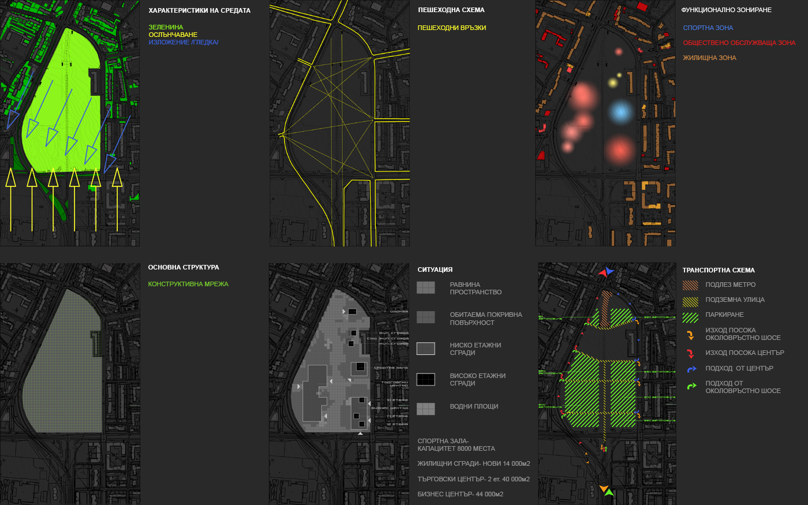This screenshot has height=505, width=808.
Task: Select the orange hatch icon for ПОДЛЕЗ МЕТРО
Action: point(690,285)
